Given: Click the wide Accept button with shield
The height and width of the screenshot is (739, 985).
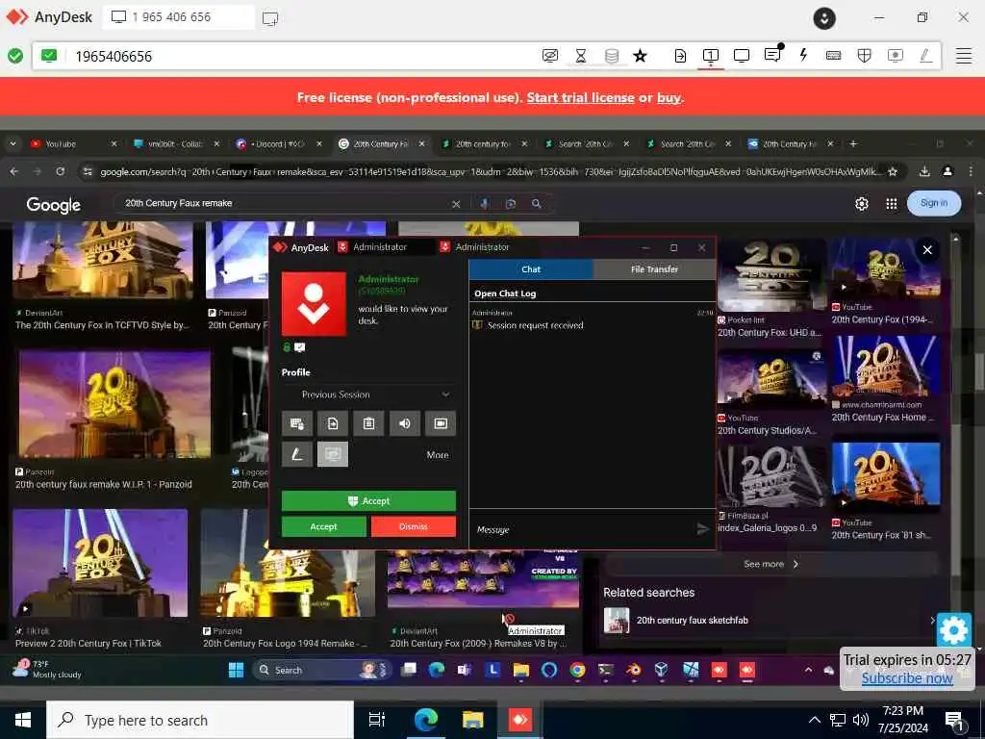Looking at the screenshot, I should coord(368,500).
